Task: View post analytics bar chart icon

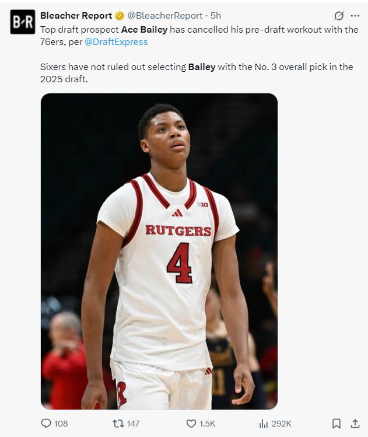Action: (263, 424)
